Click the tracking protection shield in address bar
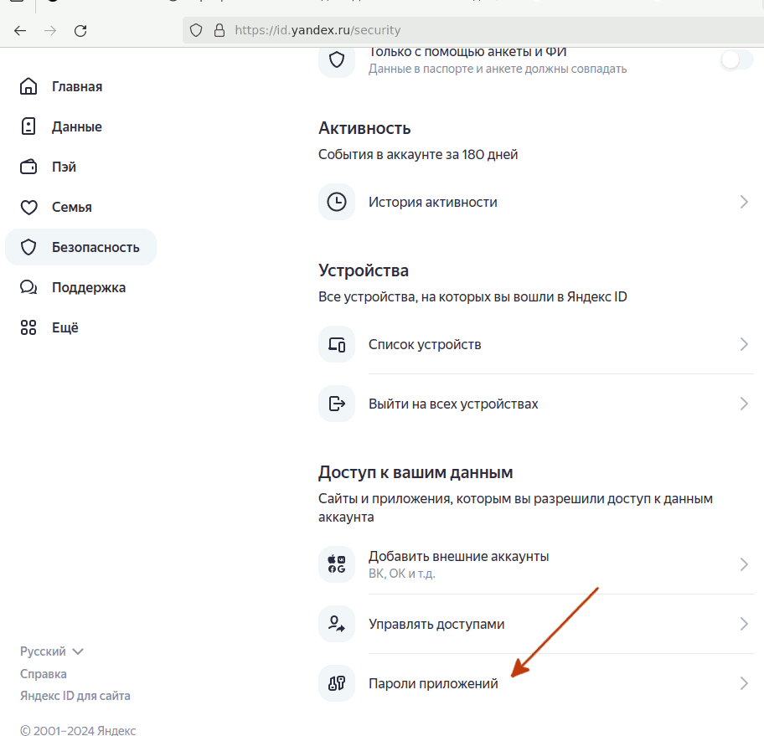 point(196,30)
